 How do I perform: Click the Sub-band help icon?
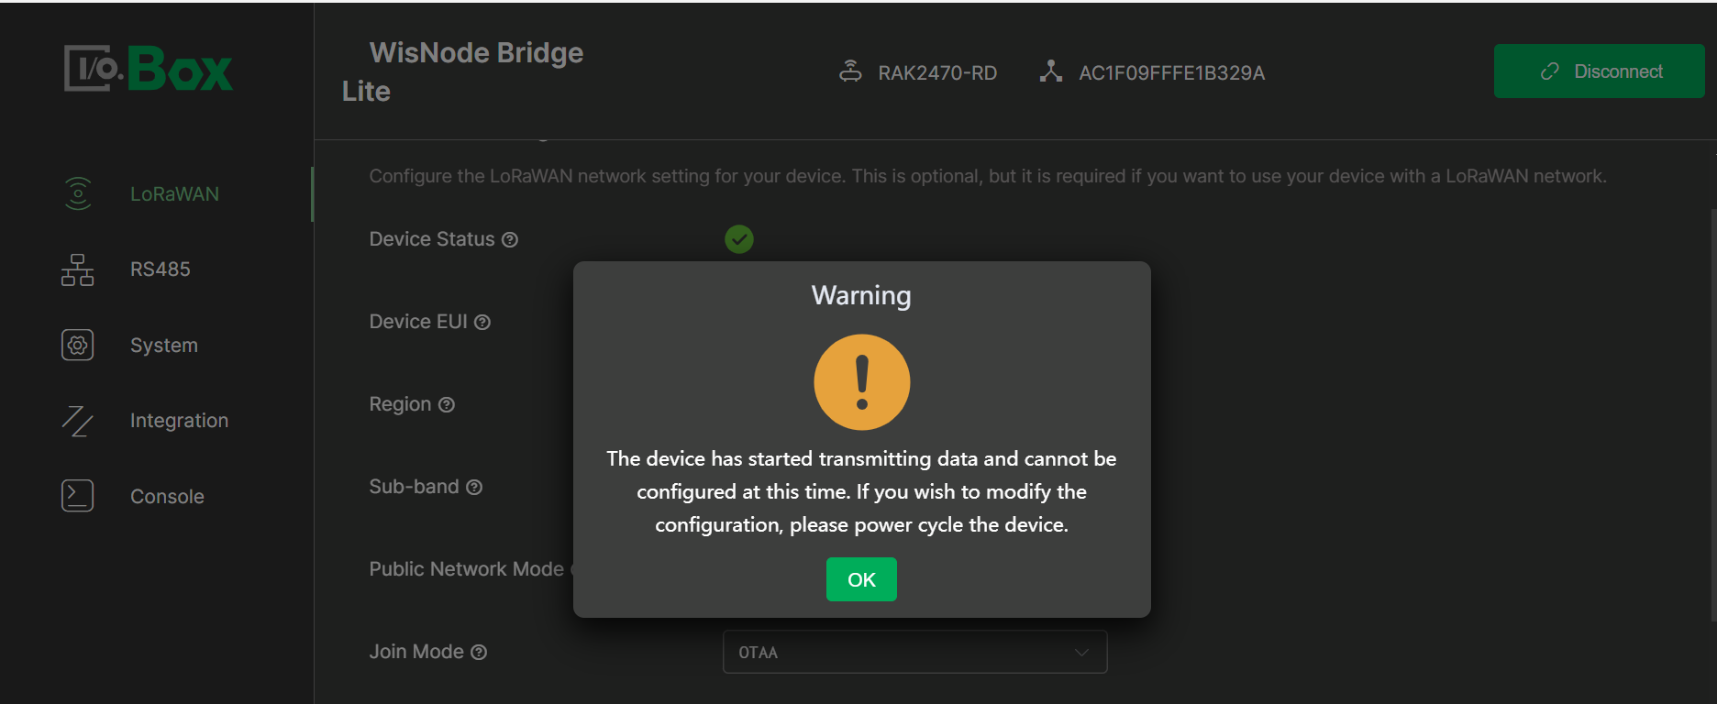[474, 488]
